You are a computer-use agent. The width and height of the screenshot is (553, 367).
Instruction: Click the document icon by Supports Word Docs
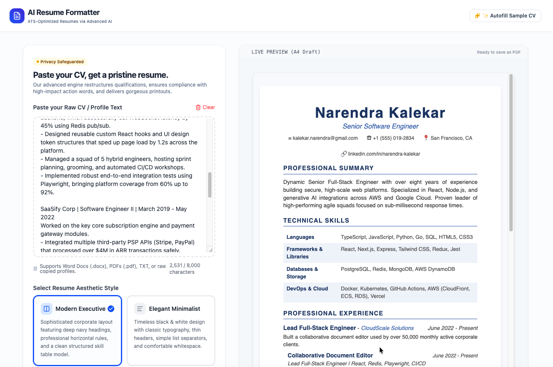[35, 268]
